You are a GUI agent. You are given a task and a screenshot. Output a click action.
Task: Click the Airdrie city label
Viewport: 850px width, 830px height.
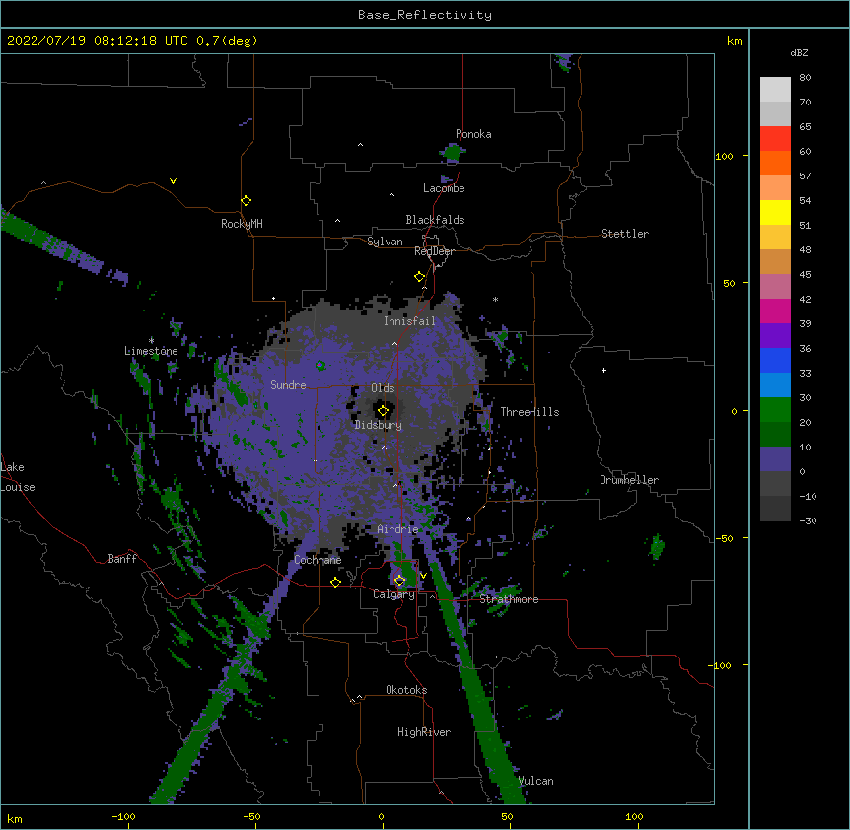pos(397,529)
